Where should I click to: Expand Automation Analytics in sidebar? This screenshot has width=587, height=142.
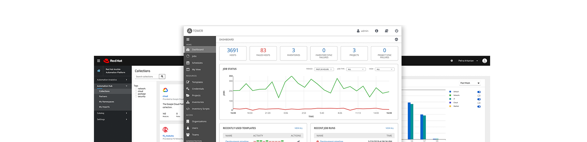[113, 80]
